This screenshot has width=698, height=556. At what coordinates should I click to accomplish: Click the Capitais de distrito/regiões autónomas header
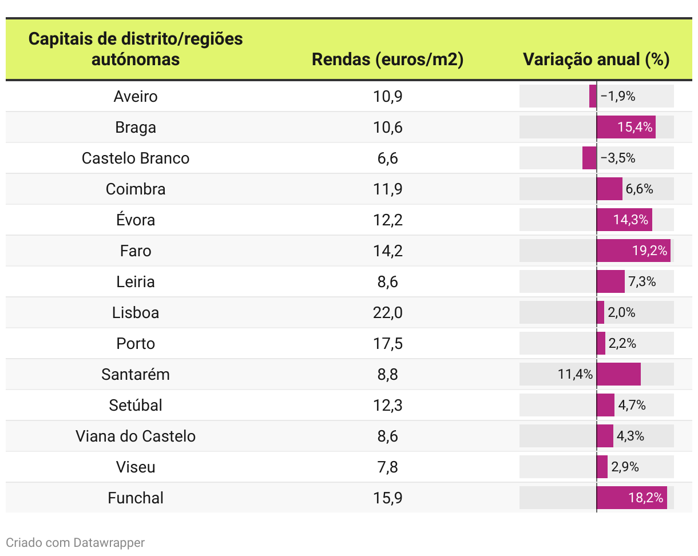(136, 49)
